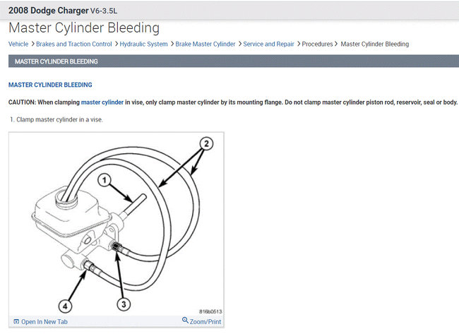
Task: Select the Procedures breadcrumb item
Action: point(317,44)
